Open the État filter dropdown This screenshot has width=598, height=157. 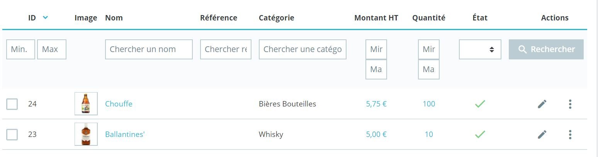pyautogui.click(x=480, y=49)
